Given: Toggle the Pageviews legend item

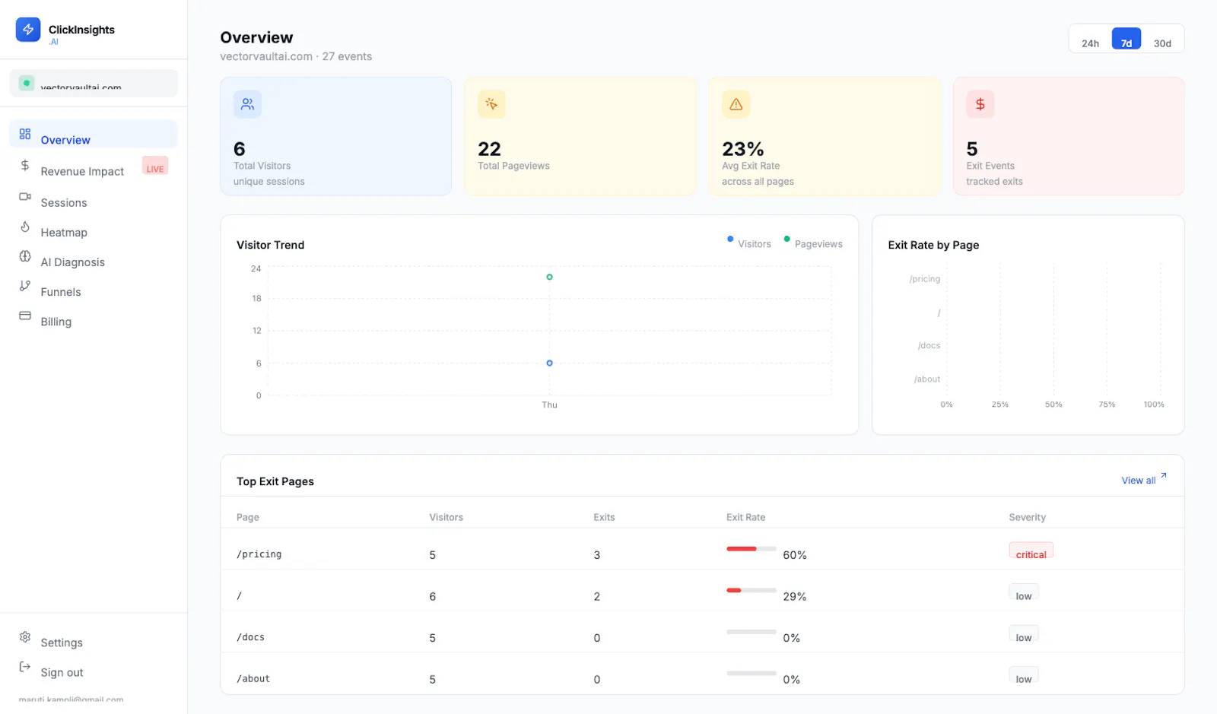Looking at the screenshot, I should [813, 243].
